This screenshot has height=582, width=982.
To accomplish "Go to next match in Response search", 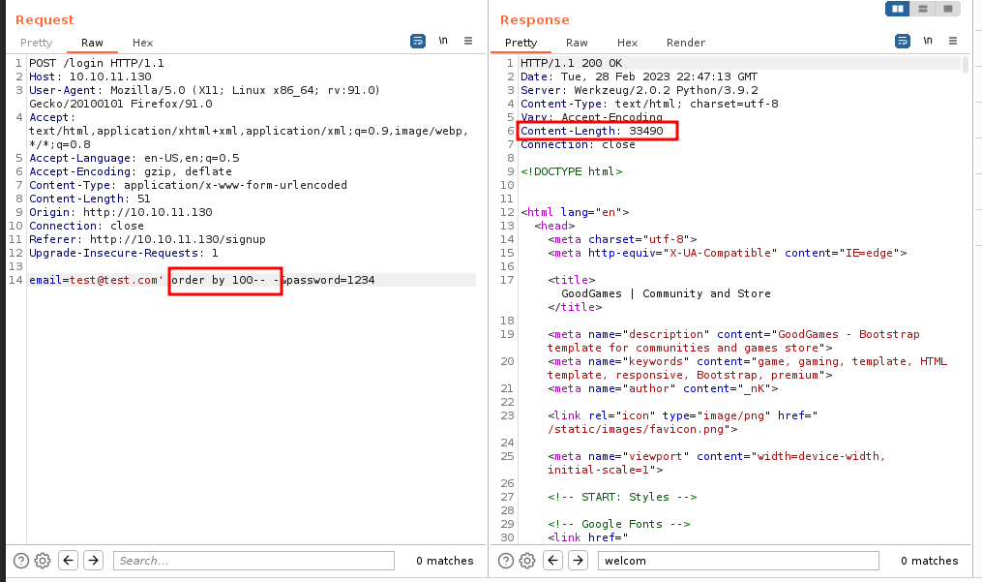I will (578, 560).
